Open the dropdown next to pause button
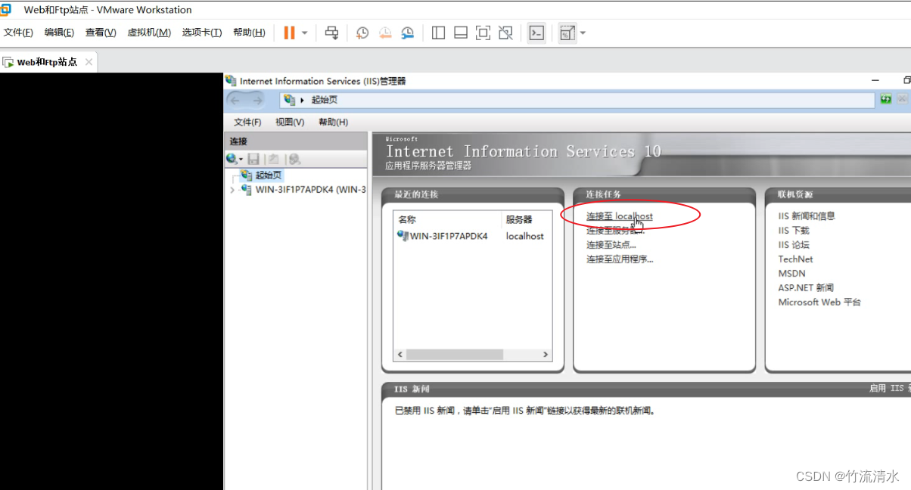 click(x=305, y=33)
